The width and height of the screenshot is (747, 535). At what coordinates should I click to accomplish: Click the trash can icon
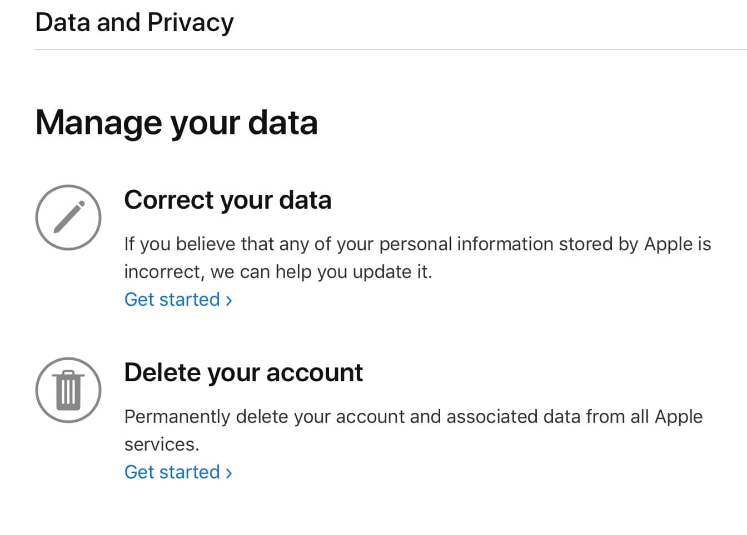(68, 390)
